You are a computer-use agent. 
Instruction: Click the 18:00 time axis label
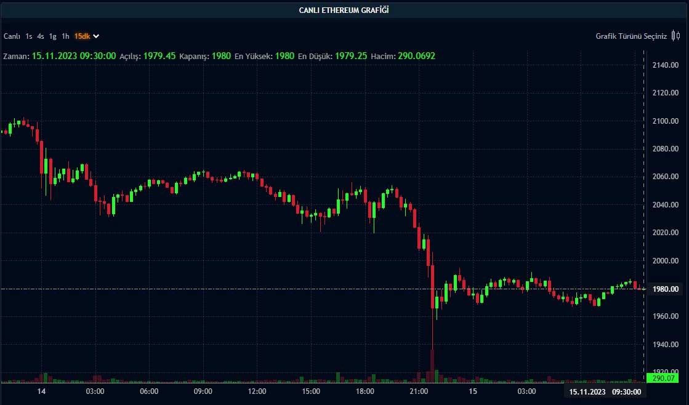(x=365, y=391)
